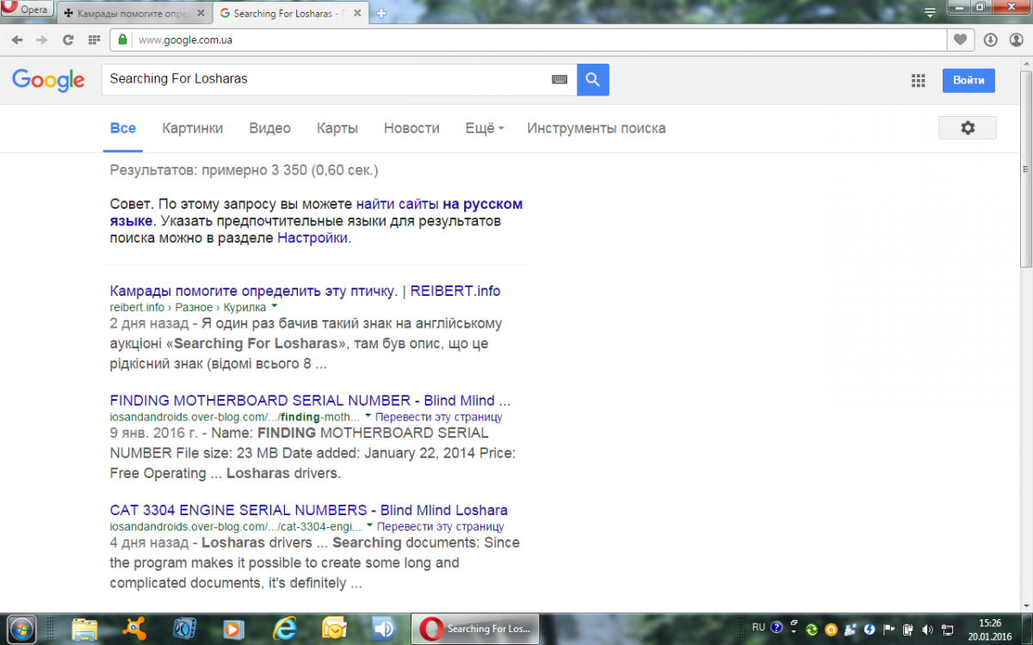Open the on-screen keyboard in search box
Viewport: 1033px width, 645px height.
pos(560,79)
